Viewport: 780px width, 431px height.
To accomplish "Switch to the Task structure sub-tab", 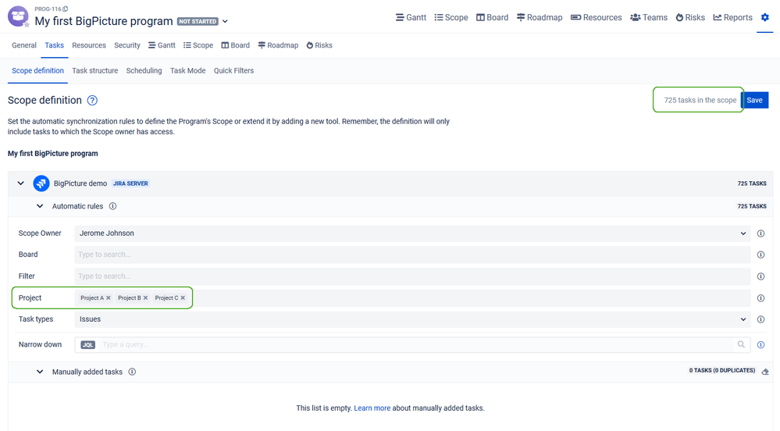I will pos(95,71).
